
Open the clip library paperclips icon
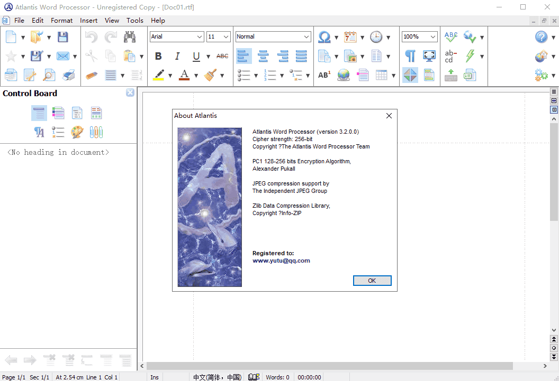(x=96, y=132)
